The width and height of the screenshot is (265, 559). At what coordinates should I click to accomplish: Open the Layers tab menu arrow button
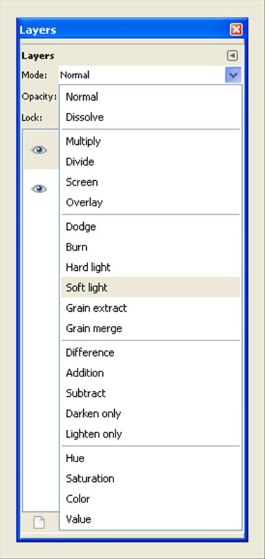pos(232,56)
